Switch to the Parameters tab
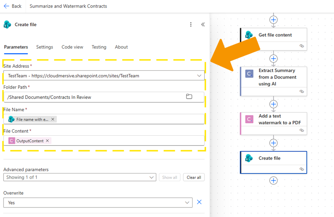Screen dimensions: 334x217 pyautogui.click(x=16, y=47)
